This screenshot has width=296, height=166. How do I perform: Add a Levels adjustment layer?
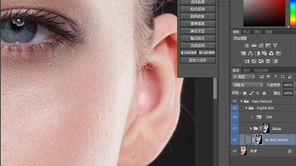coord(254,45)
